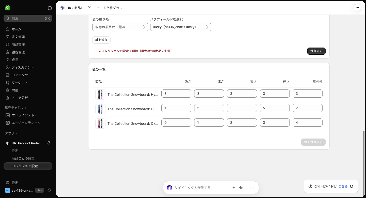366x198 pixels.
Task: Open the ご利用ガイド こちら link
Action: click(343, 186)
